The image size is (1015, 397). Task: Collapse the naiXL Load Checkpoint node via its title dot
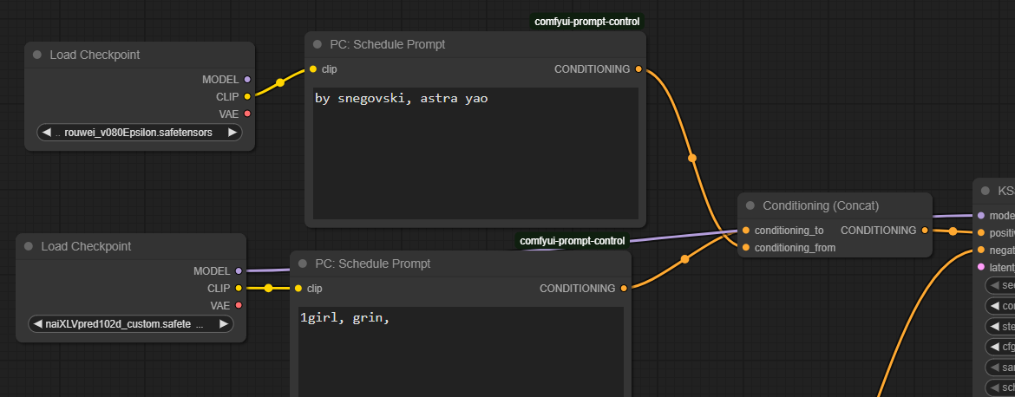pyautogui.click(x=29, y=246)
